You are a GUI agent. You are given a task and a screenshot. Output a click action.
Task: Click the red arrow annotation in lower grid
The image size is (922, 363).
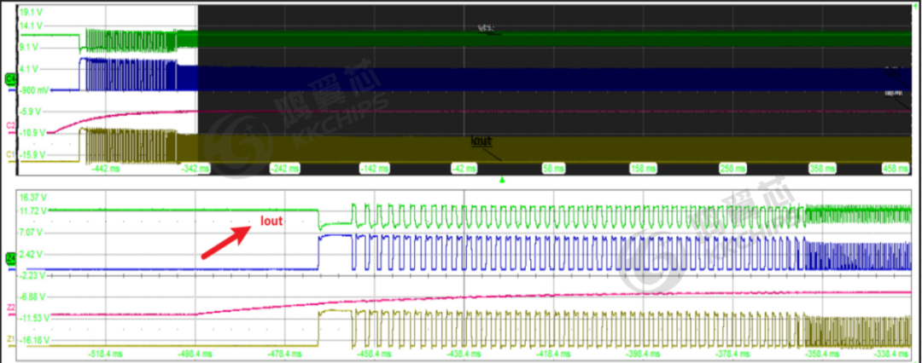222,240
